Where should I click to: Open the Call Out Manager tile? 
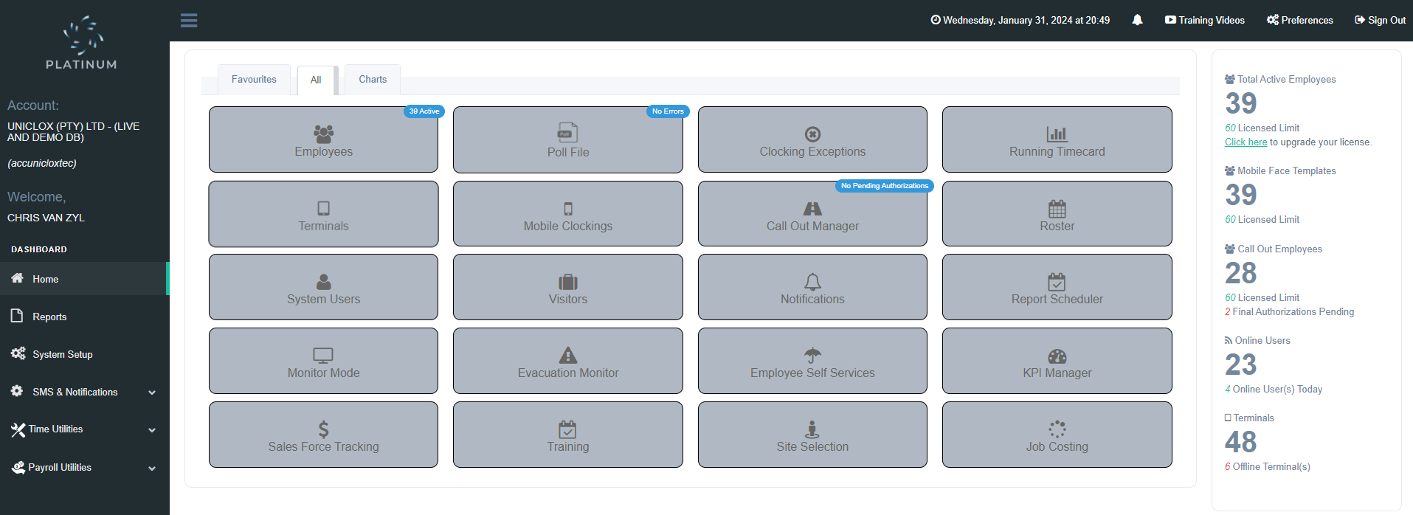(812, 215)
